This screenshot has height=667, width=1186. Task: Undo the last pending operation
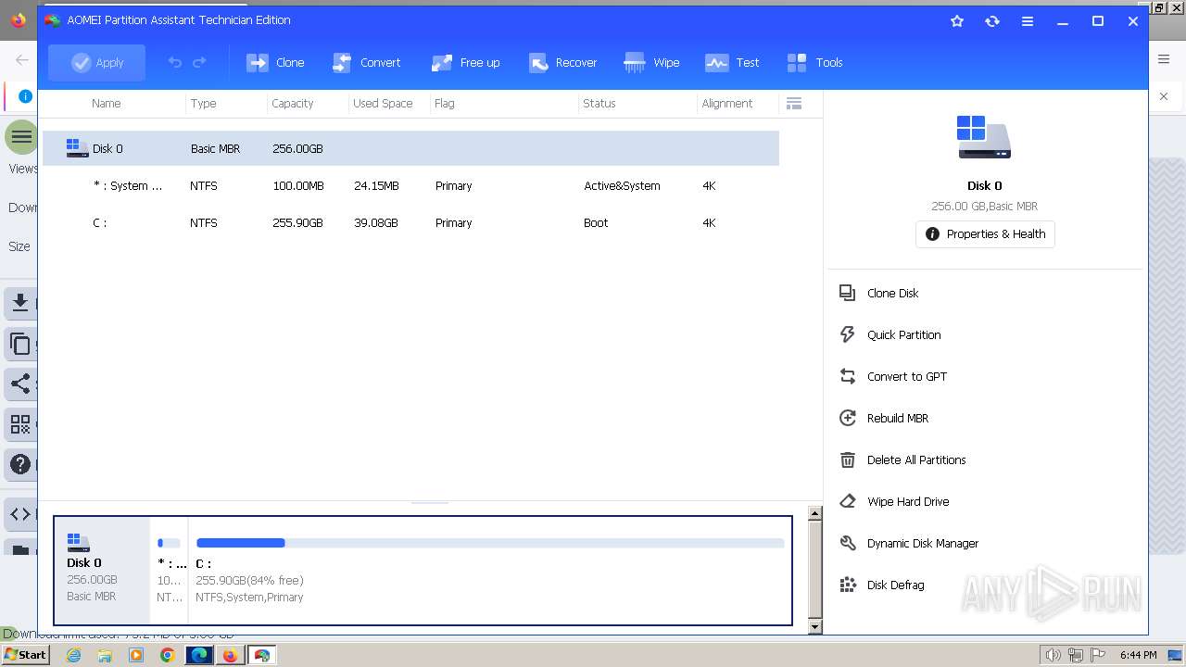175,63
